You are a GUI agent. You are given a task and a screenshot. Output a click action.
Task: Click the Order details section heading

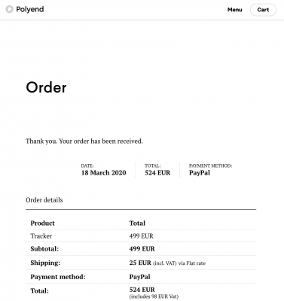tap(44, 200)
